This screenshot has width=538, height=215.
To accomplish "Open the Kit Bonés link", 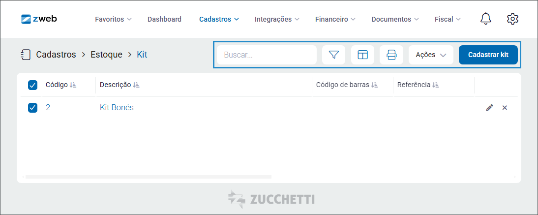I will coord(117,107).
